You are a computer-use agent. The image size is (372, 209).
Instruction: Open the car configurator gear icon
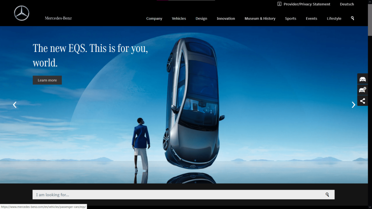click(363, 90)
